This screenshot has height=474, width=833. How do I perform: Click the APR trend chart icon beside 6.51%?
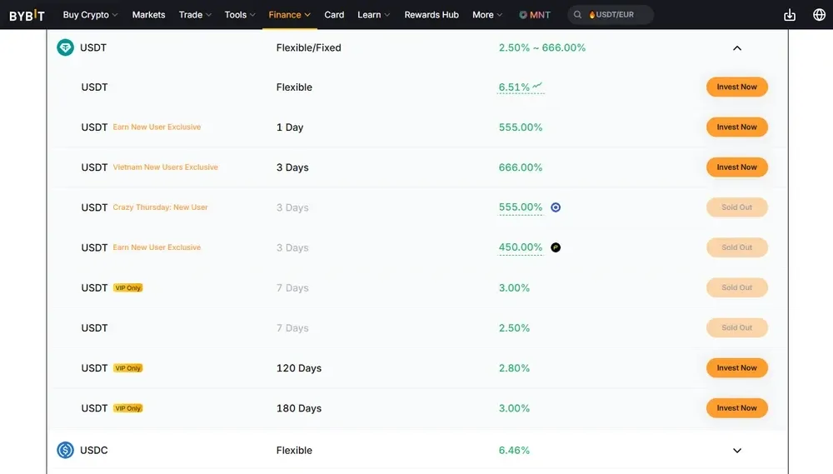537,86
